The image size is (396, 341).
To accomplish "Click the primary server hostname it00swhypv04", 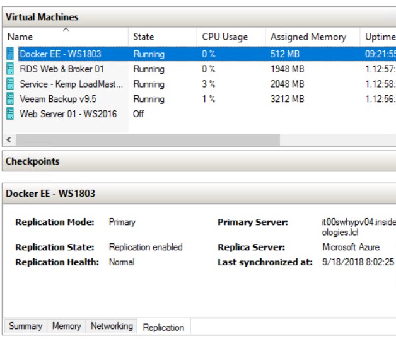I will point(359,227).
